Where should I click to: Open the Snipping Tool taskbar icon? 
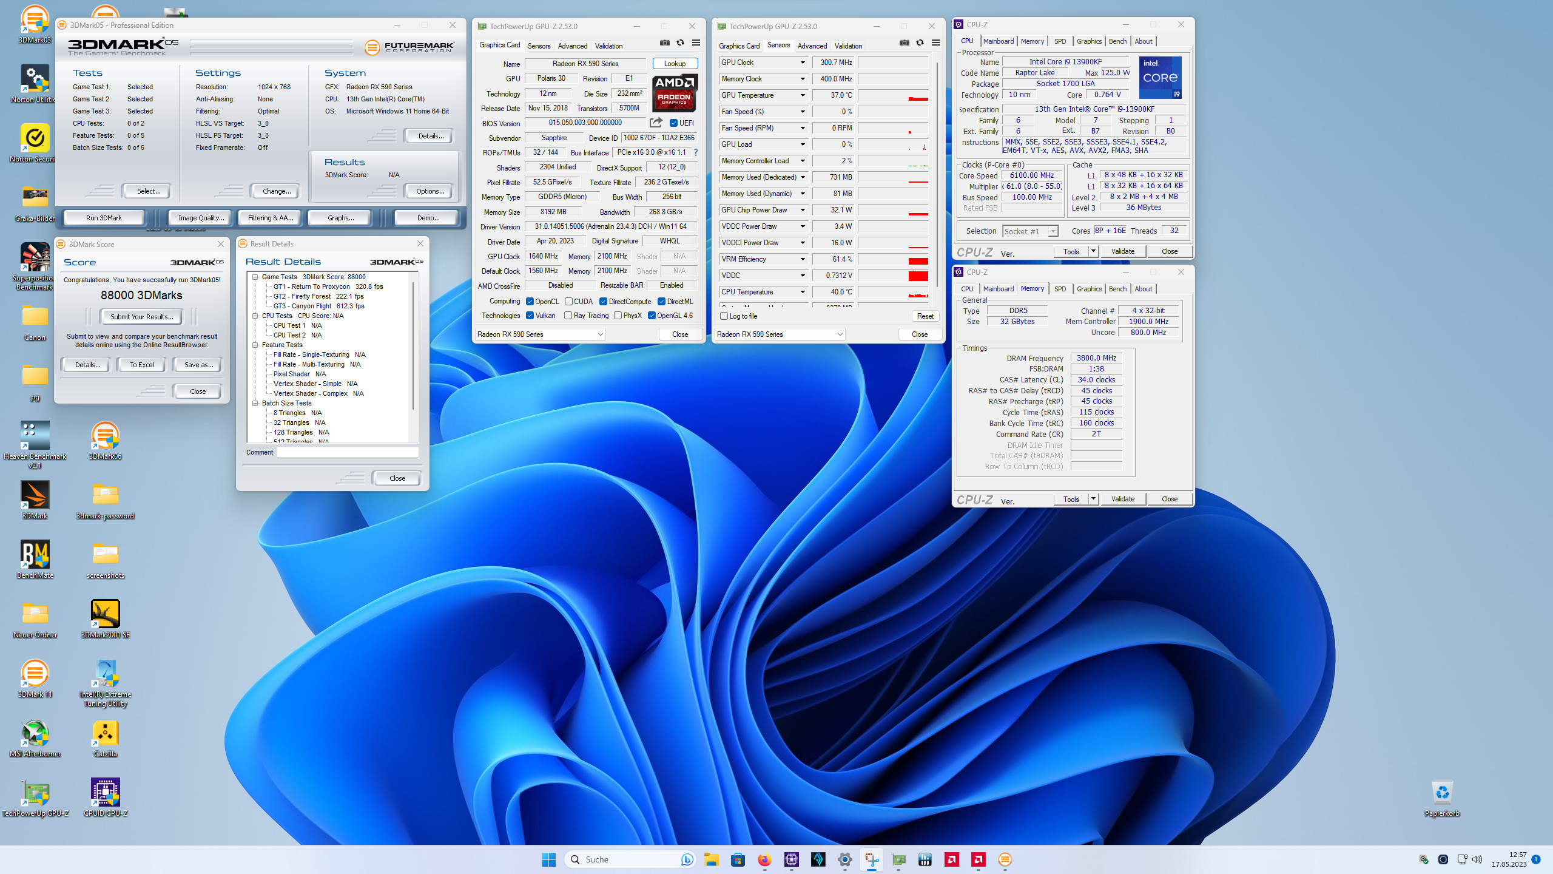tap(872, 859)
